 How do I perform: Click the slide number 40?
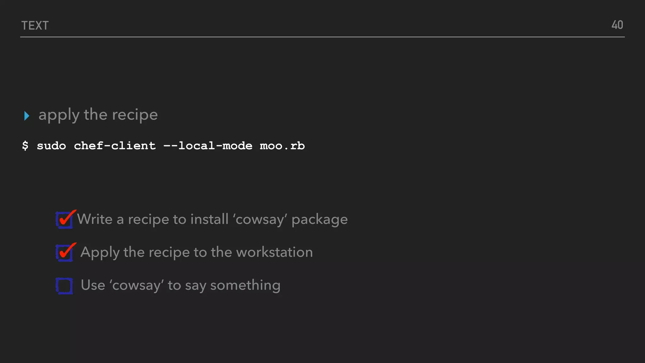click(x=617, y=25)
